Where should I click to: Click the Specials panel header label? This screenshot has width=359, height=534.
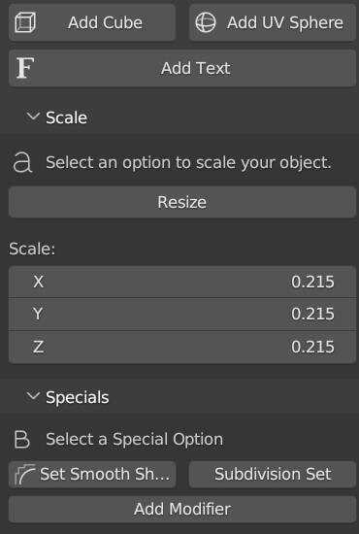tap(78, 397)
